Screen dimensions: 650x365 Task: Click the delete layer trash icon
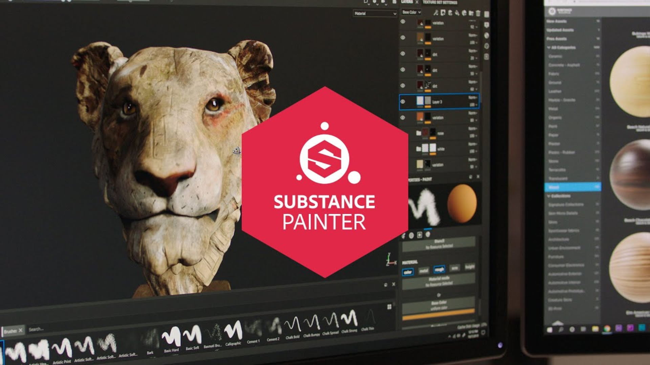478,13
